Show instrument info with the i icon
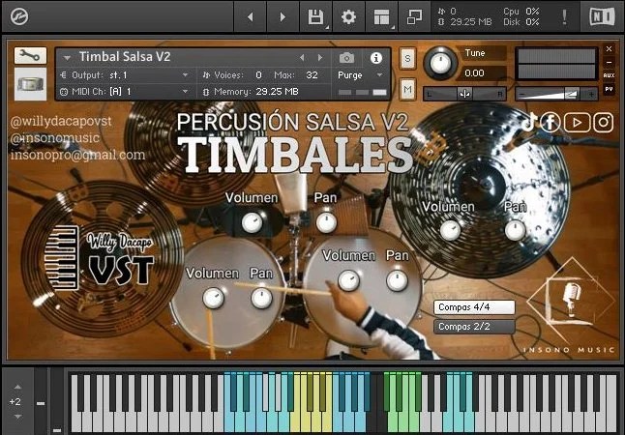The height and width of the screenshot is (435, 625). 376,58
